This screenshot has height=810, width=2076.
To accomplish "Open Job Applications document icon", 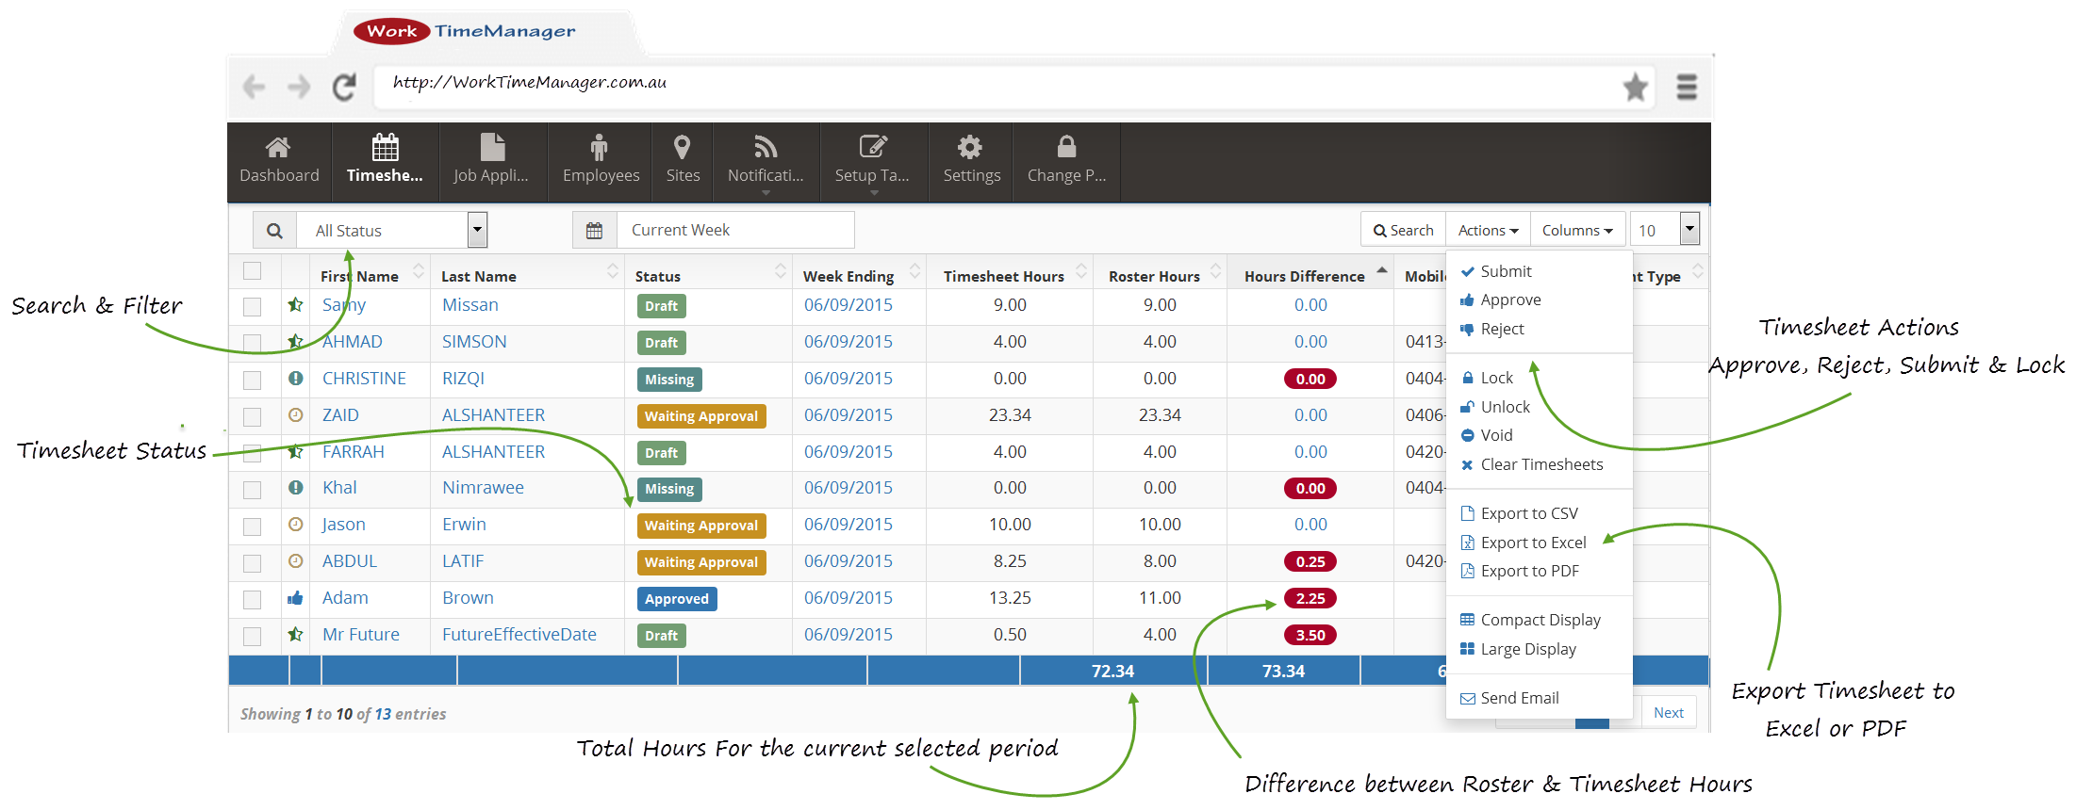I will click(492, 147).
